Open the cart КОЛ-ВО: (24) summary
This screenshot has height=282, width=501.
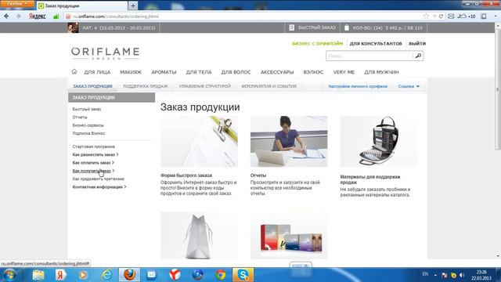point(384,28)
